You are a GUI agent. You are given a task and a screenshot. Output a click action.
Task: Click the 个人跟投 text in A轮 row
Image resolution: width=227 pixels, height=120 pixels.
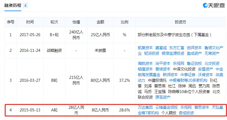169,113
